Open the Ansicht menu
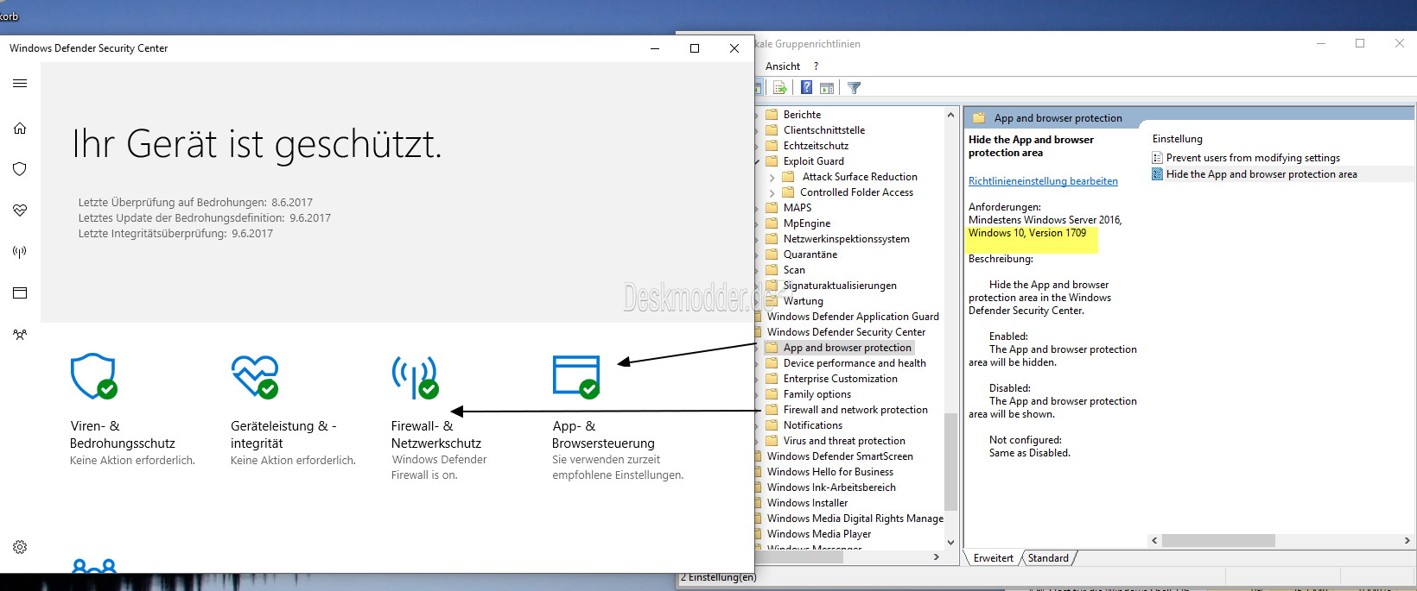Viewport: 1417px width, 591px height. [x=783, y=66]
